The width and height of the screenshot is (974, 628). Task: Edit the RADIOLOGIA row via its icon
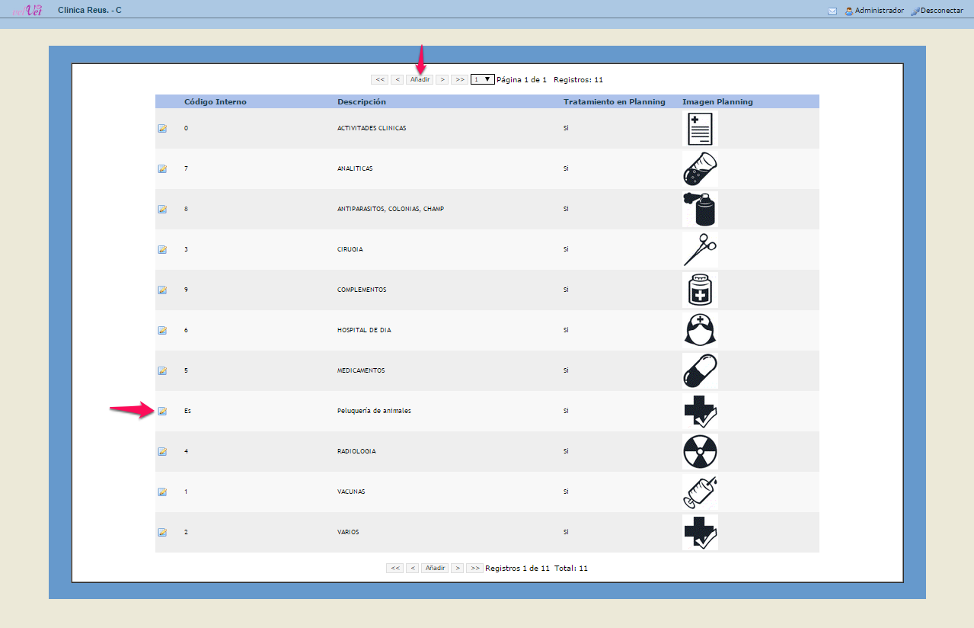point(162,452)
